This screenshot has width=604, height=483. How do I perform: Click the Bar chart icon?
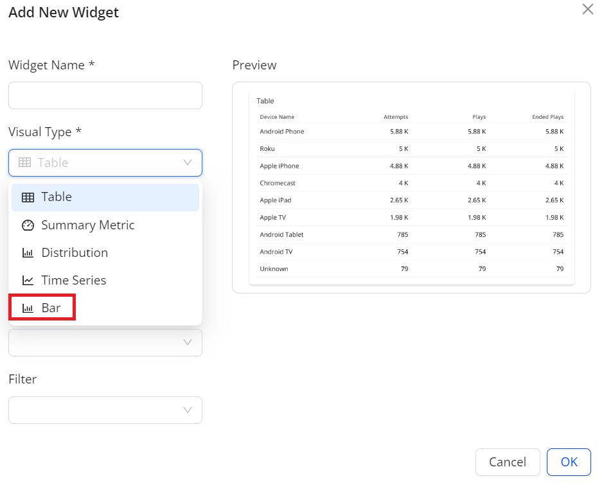[x=28, y=308]
